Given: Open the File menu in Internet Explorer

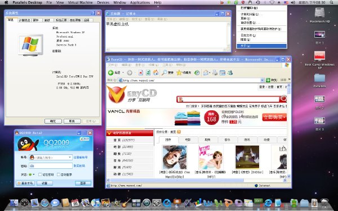Looking at the screenshot, I should 113,65.
